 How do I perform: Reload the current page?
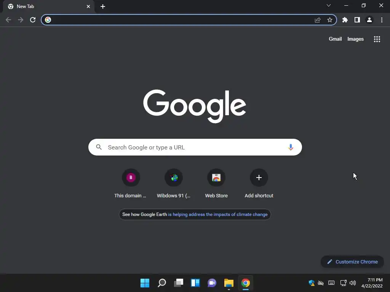(33, 20)
